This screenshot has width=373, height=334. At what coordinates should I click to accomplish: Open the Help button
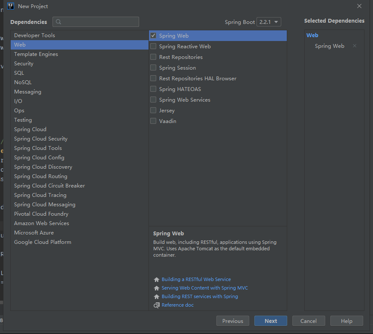coord(347,321)
